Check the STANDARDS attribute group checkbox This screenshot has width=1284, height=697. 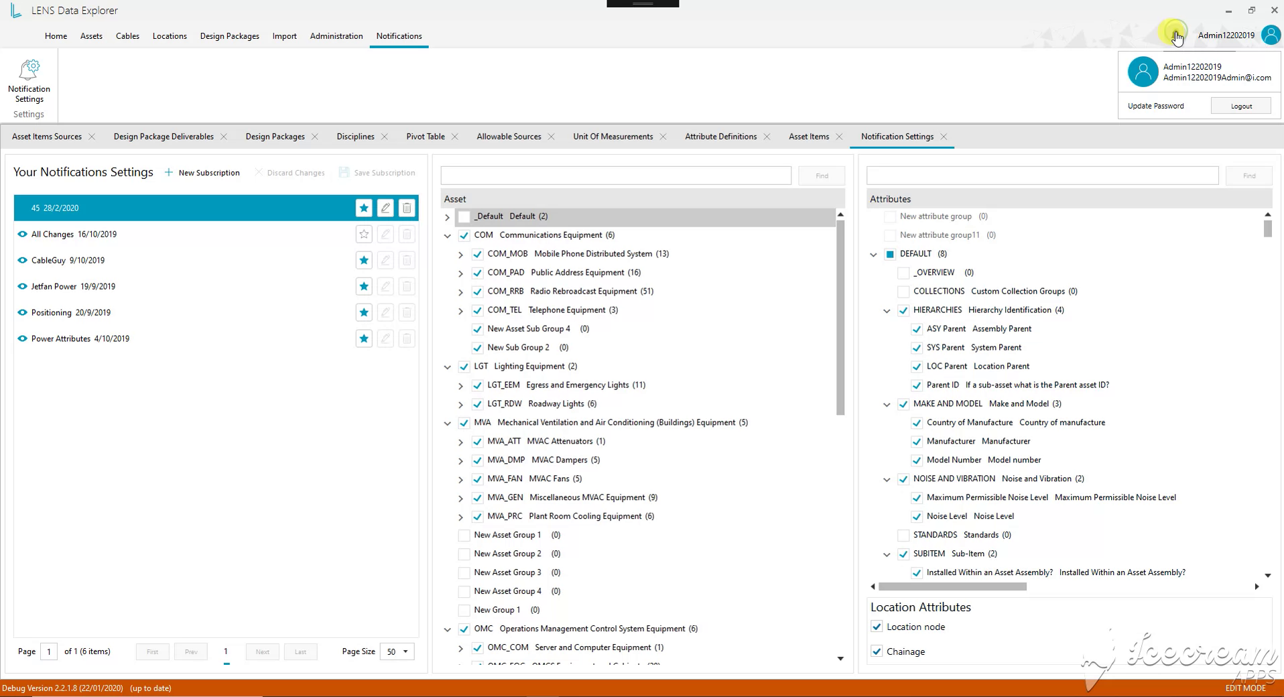tap(903, 535)
